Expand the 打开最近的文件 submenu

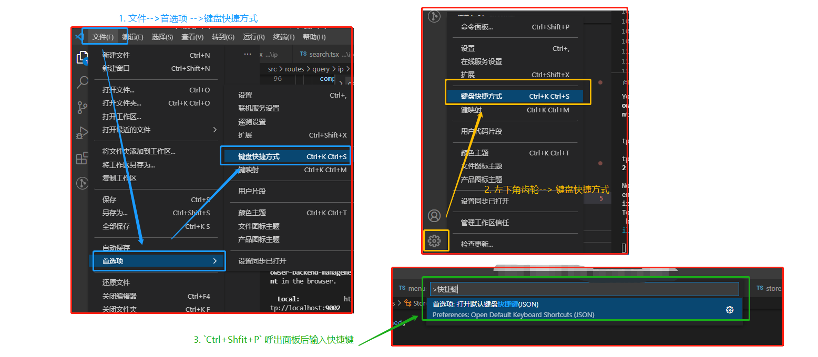pos(156,130)
